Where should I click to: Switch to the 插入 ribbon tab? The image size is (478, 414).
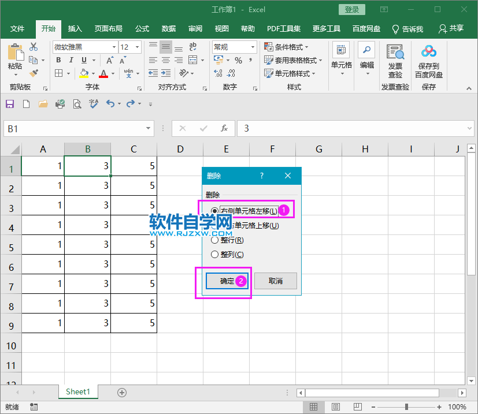(x=75, y=29)
